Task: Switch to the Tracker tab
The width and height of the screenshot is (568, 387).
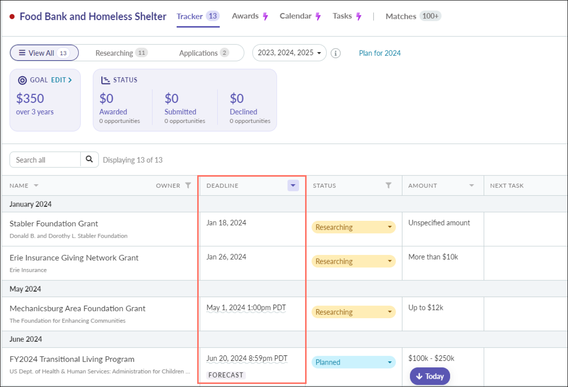Action: point(190,16)
